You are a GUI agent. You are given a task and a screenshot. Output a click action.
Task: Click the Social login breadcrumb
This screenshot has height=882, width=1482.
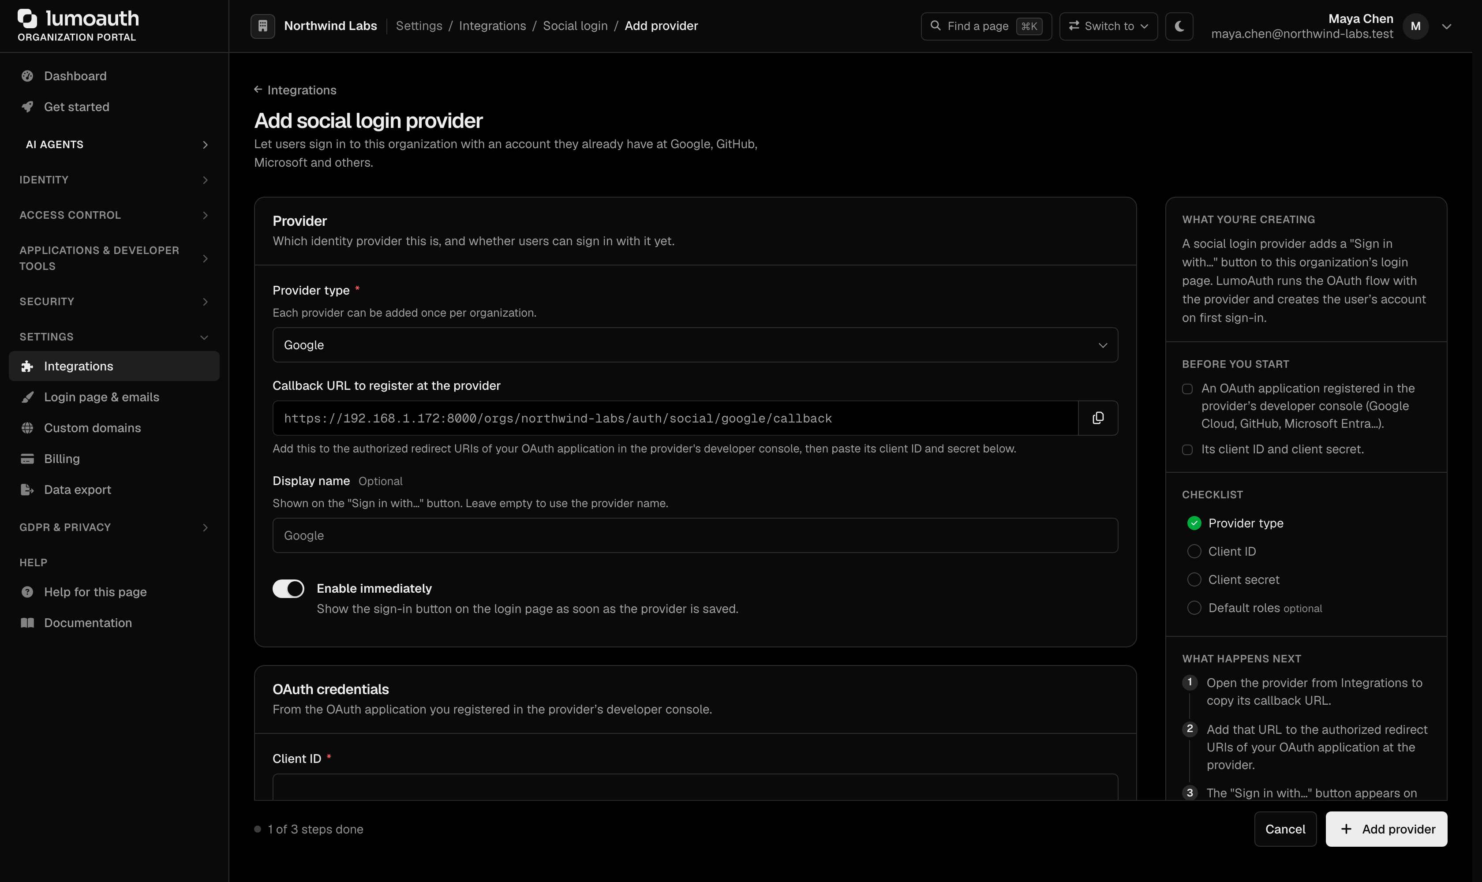pos(575,26)
